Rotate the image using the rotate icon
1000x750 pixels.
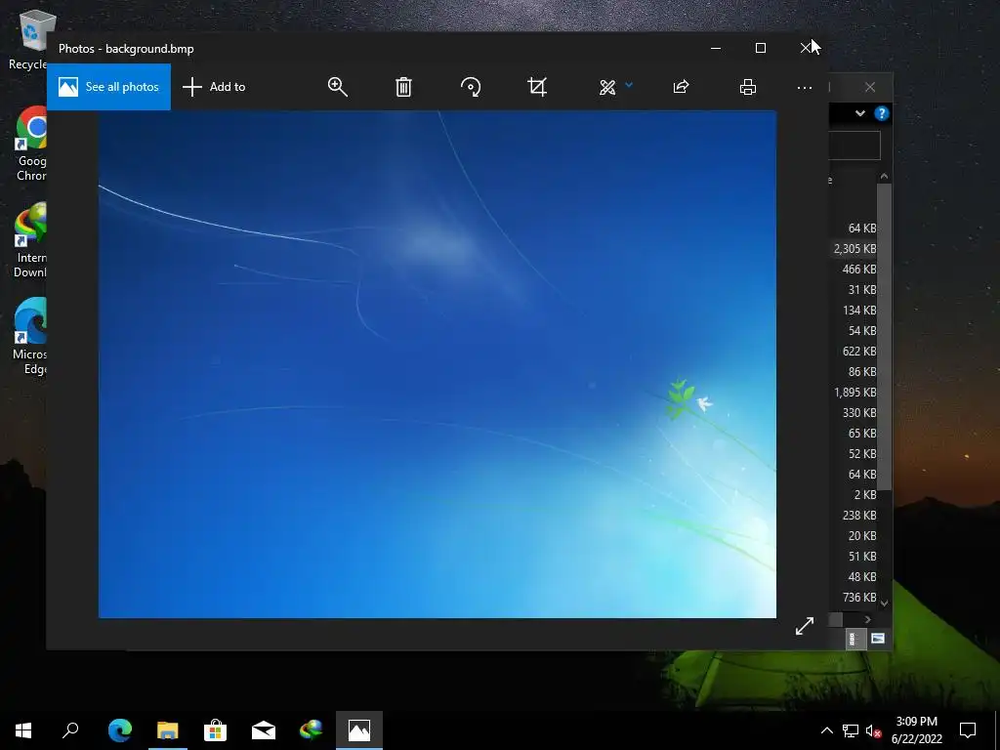coord(471,87)
